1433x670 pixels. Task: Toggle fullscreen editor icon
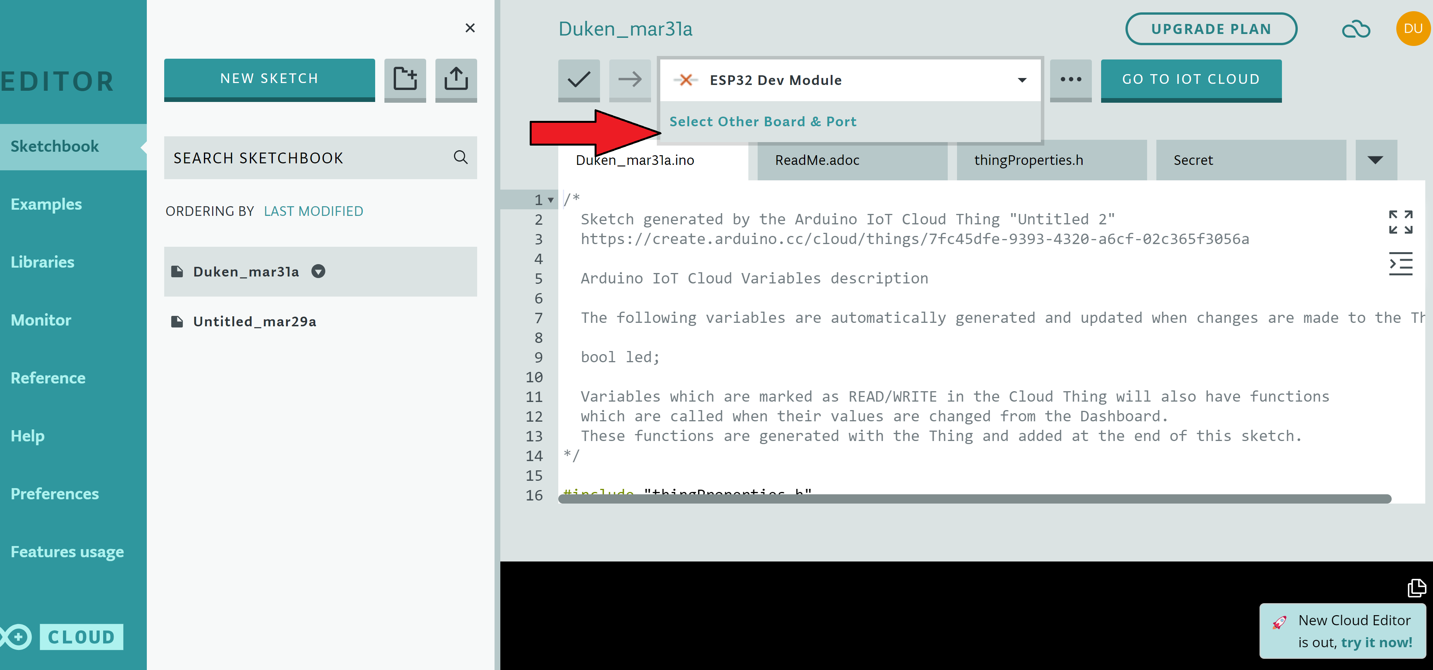[x=1400, y=222]
